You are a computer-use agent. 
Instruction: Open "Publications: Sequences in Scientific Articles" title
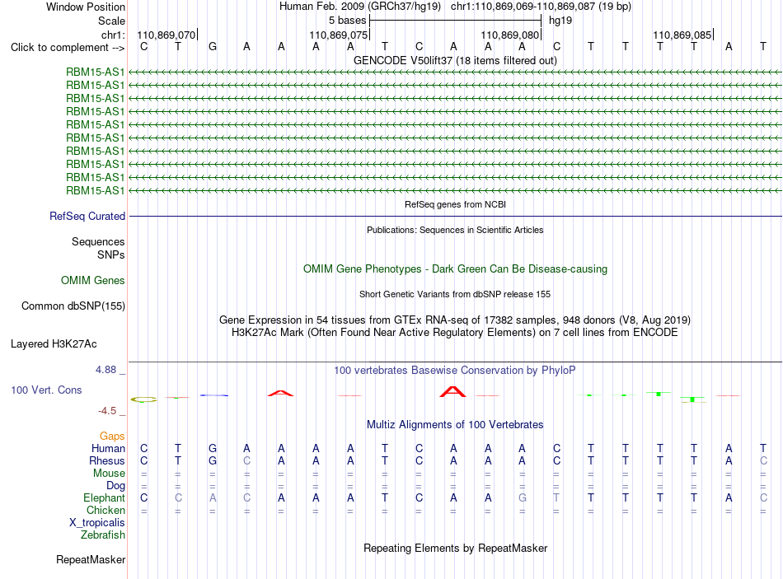tap(455, 230)
